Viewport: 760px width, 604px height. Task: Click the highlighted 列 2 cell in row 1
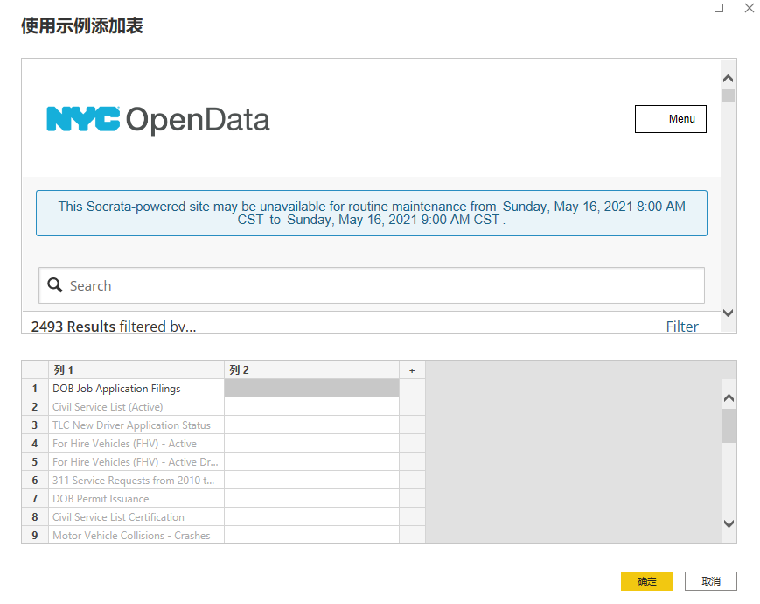click(x=311, y=388)
